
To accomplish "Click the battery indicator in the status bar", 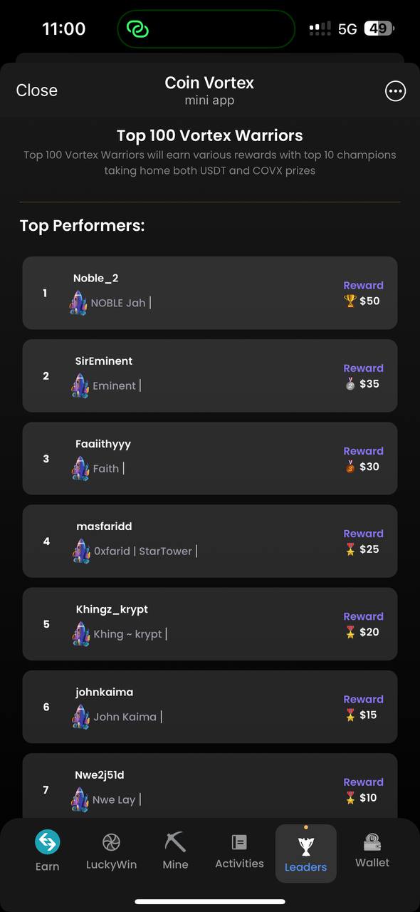I will [379, 28].
